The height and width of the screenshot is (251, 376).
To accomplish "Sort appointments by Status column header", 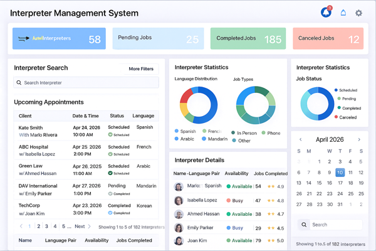I will (117, 115).
